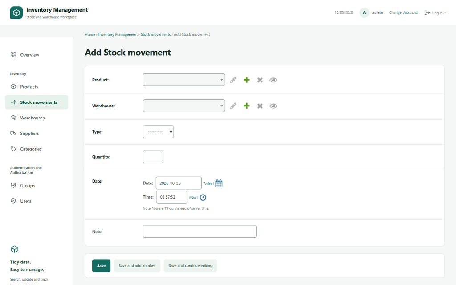Focus the Time input field

171,197
